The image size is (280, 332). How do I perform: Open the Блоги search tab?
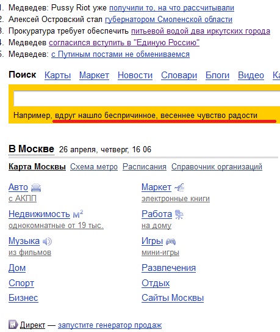tap(217, 75)
